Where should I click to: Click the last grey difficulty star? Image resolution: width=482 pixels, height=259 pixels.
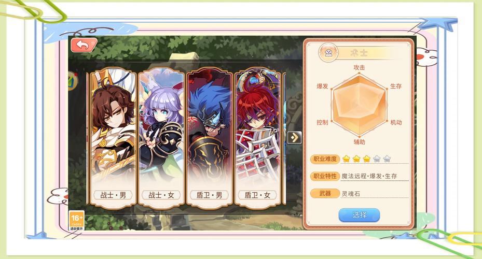coord(387,159)
